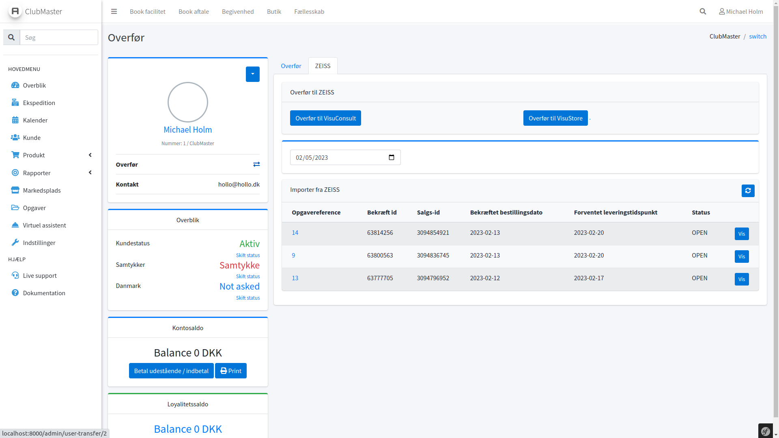Open Kalender from the sidebar
Screen dimensions: 779x438
pyautogui.click(x=35, y=120)
